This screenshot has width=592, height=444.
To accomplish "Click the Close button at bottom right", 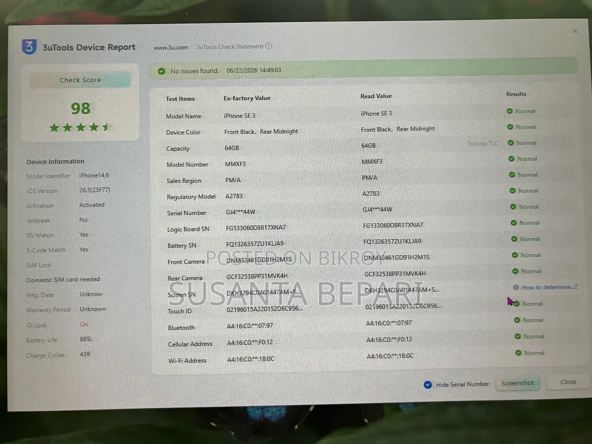I will (568, 382).
